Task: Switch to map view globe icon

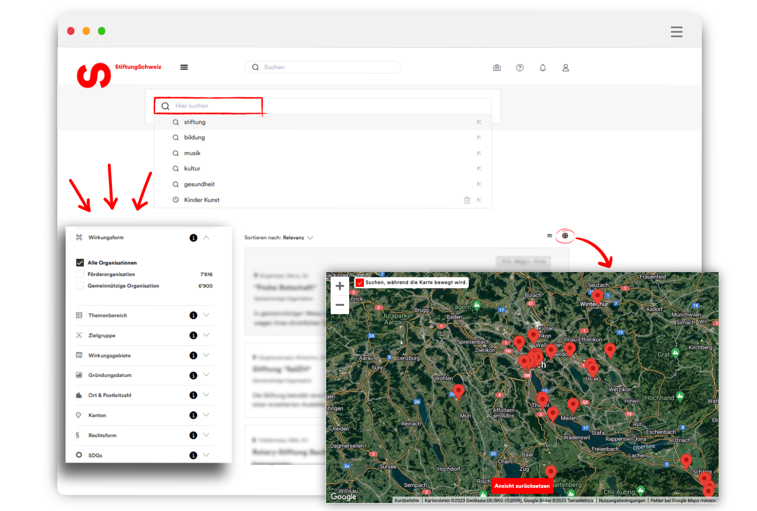Action: (565, 236)
